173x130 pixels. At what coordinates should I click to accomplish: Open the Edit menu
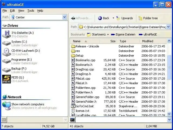tap(12, 11)
